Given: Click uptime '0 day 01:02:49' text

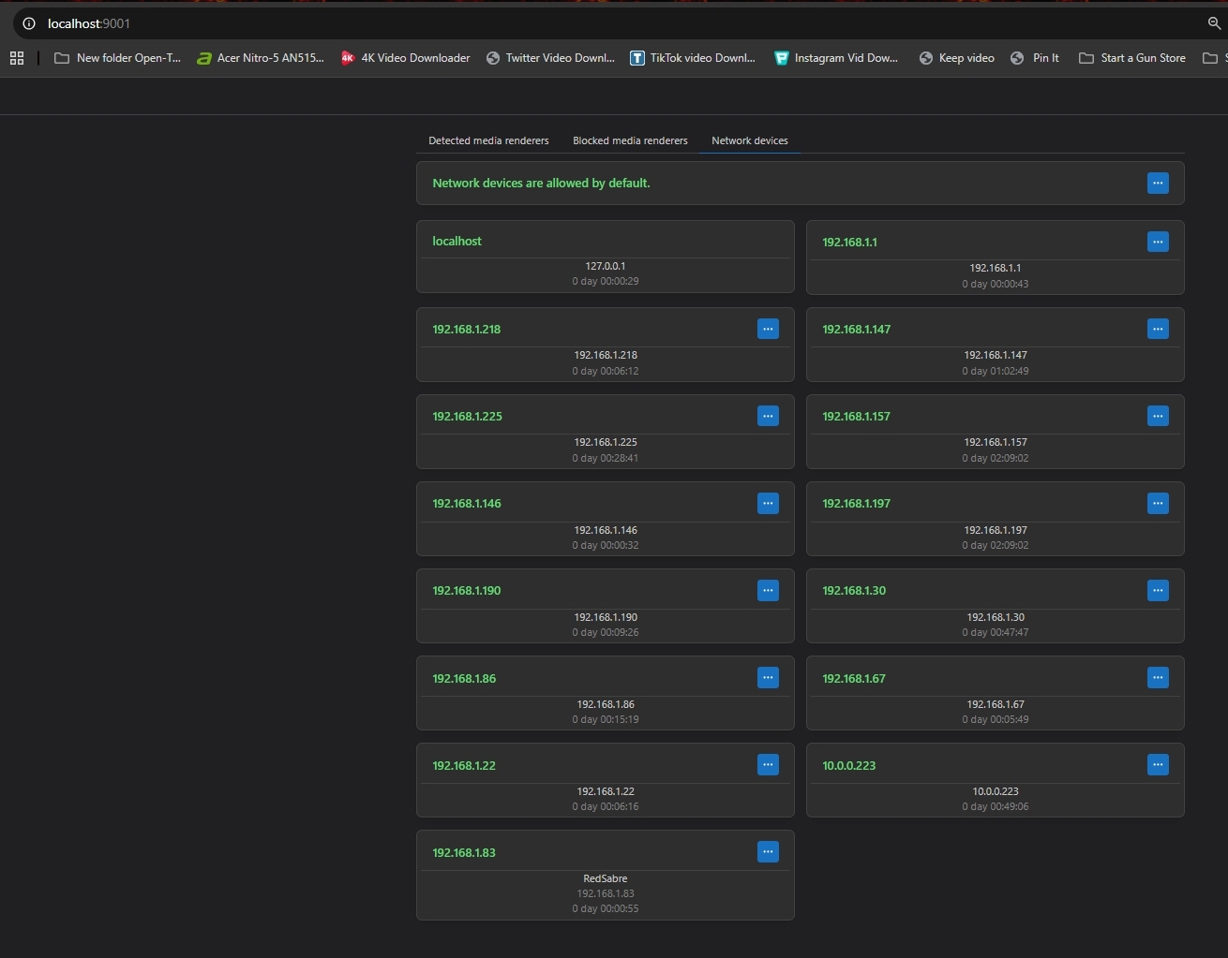Looking at the screenshot, I should (x=996, y=371).
